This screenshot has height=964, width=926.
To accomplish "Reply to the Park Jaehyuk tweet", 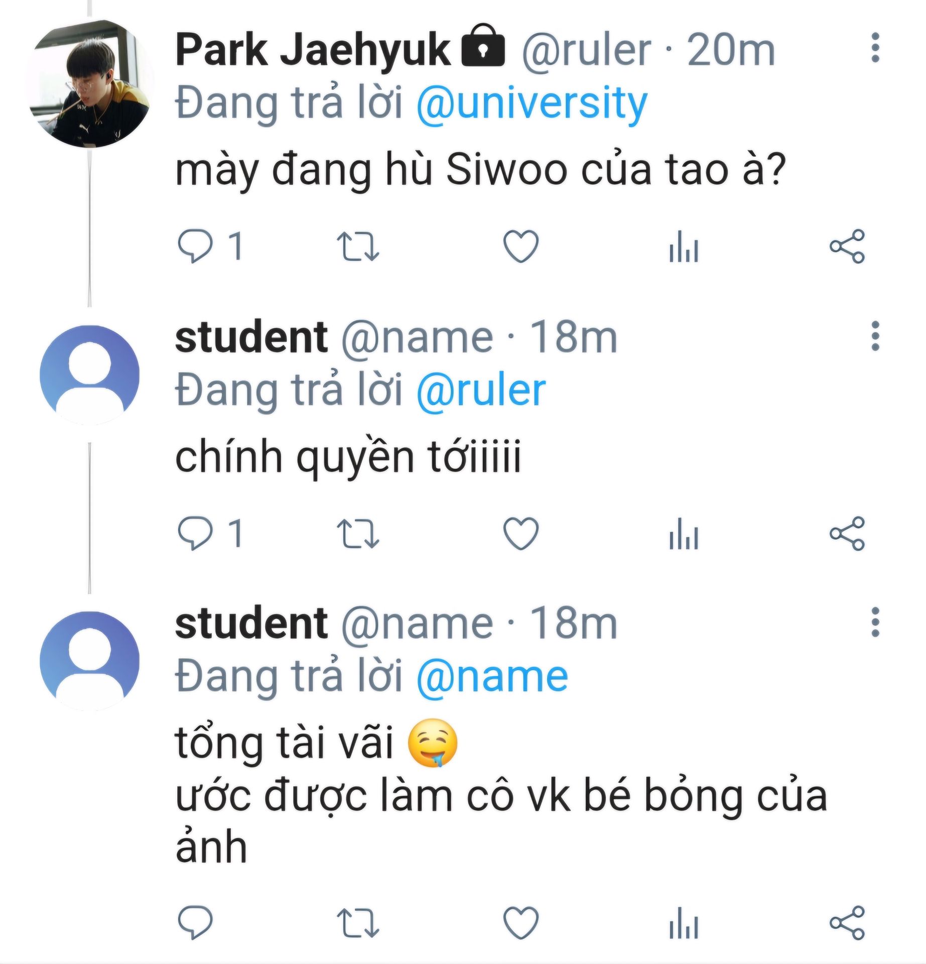I will [195, 246].
